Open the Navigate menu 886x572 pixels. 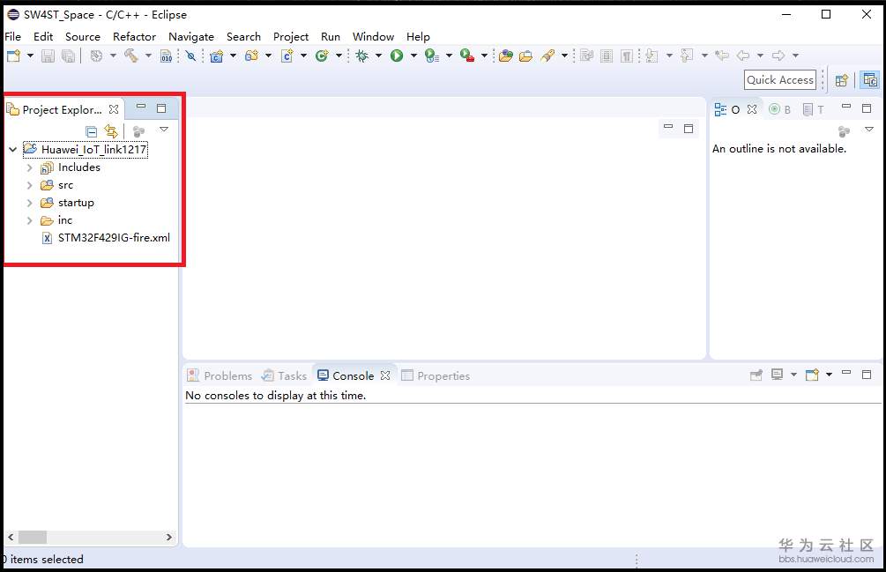click(191, 37)
